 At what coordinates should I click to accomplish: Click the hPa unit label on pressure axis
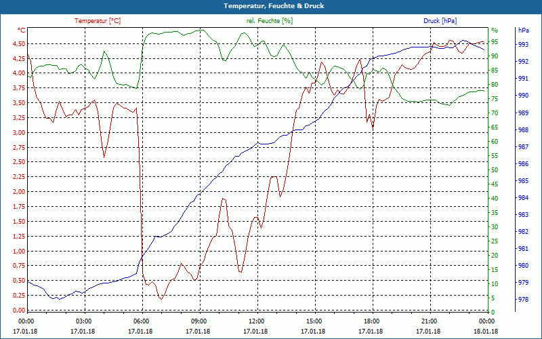[x=523, y=30]
